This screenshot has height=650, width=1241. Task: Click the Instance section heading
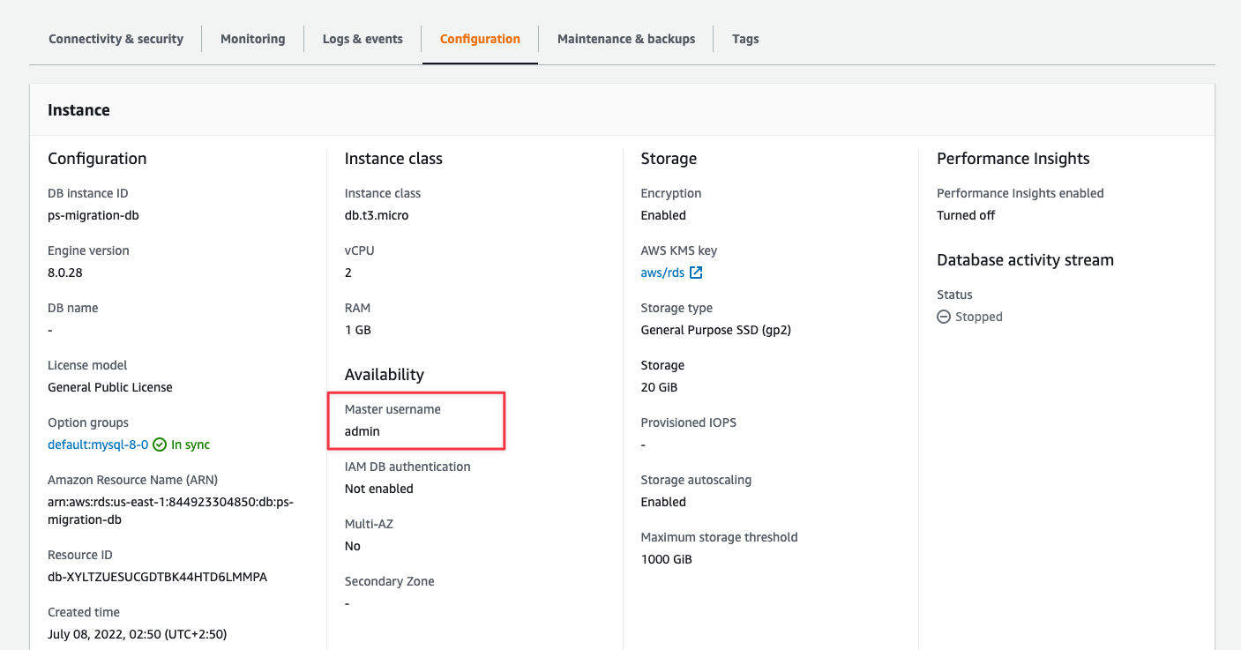pyautogui.click(x=78, y=110)
